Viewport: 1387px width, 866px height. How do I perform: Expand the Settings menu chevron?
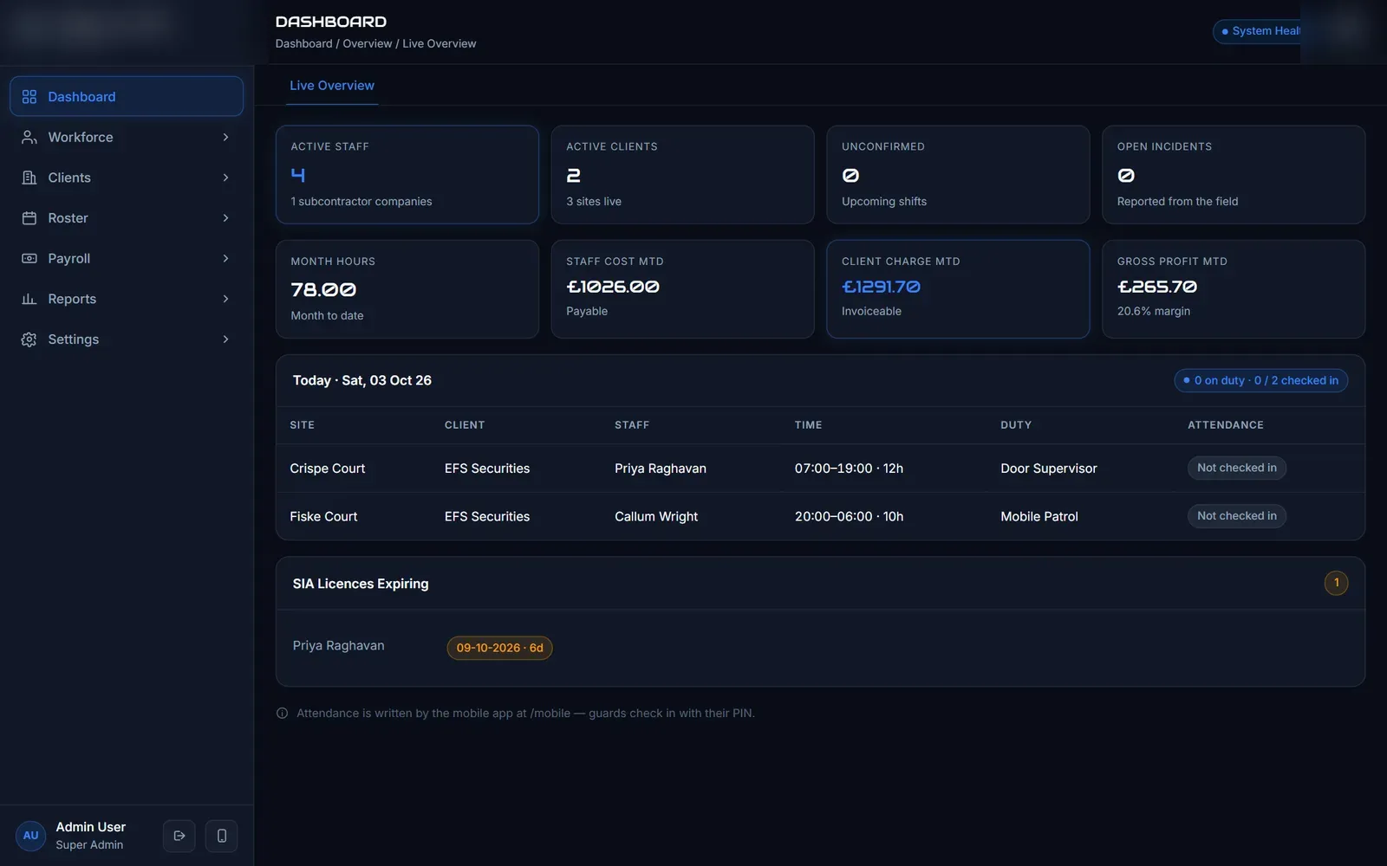coord(225,339)
